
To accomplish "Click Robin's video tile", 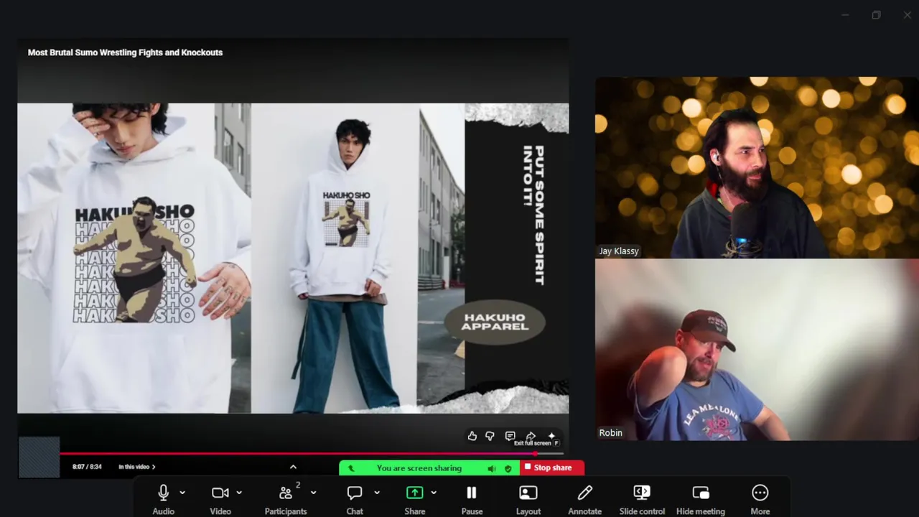I will (757, 350).
